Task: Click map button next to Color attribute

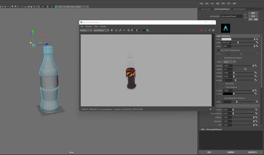Action: pos(257,39)
